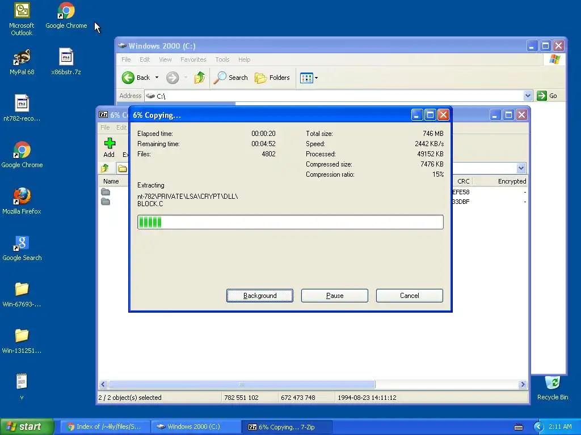The image size is (581, 435).
Task: Open File menu in Windows 2000 (C:) window
Action: coord(126,59)
